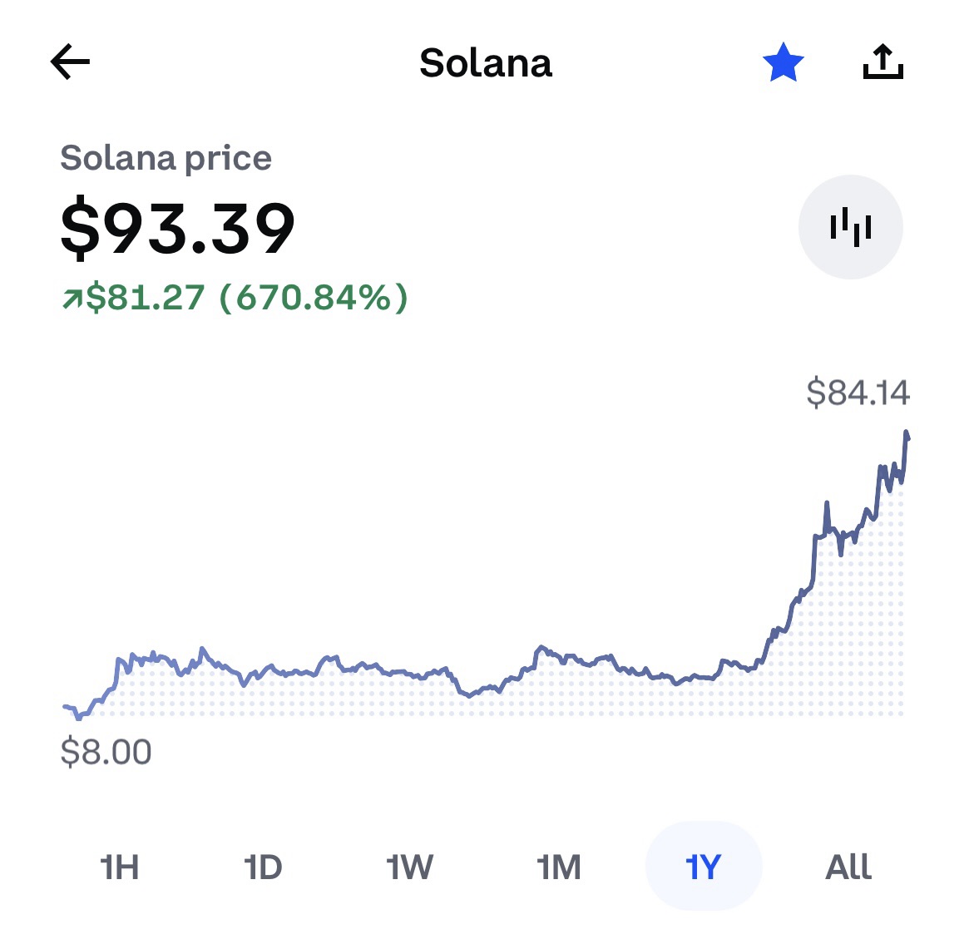Click the back arrow to return
The image size is (969, 934).
[x=70, y=62]
